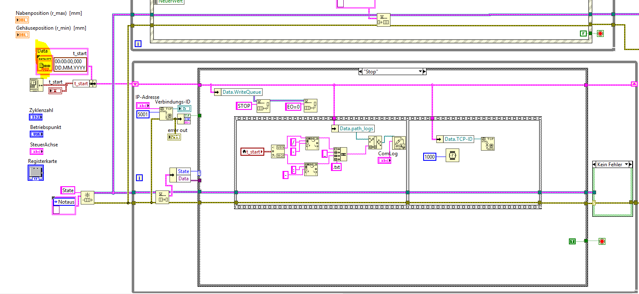Image resolution: width=639 pixels, height=294 pixels.
Task: Select the State/Data unbundle cluster node
Action: pyautogui.click(x=180, y=175)
